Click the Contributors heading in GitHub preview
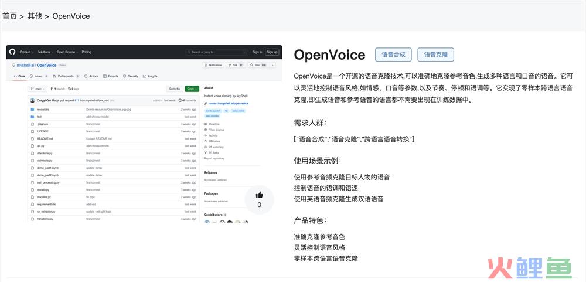This screenshot has height=282, width=586. [213, 215]
